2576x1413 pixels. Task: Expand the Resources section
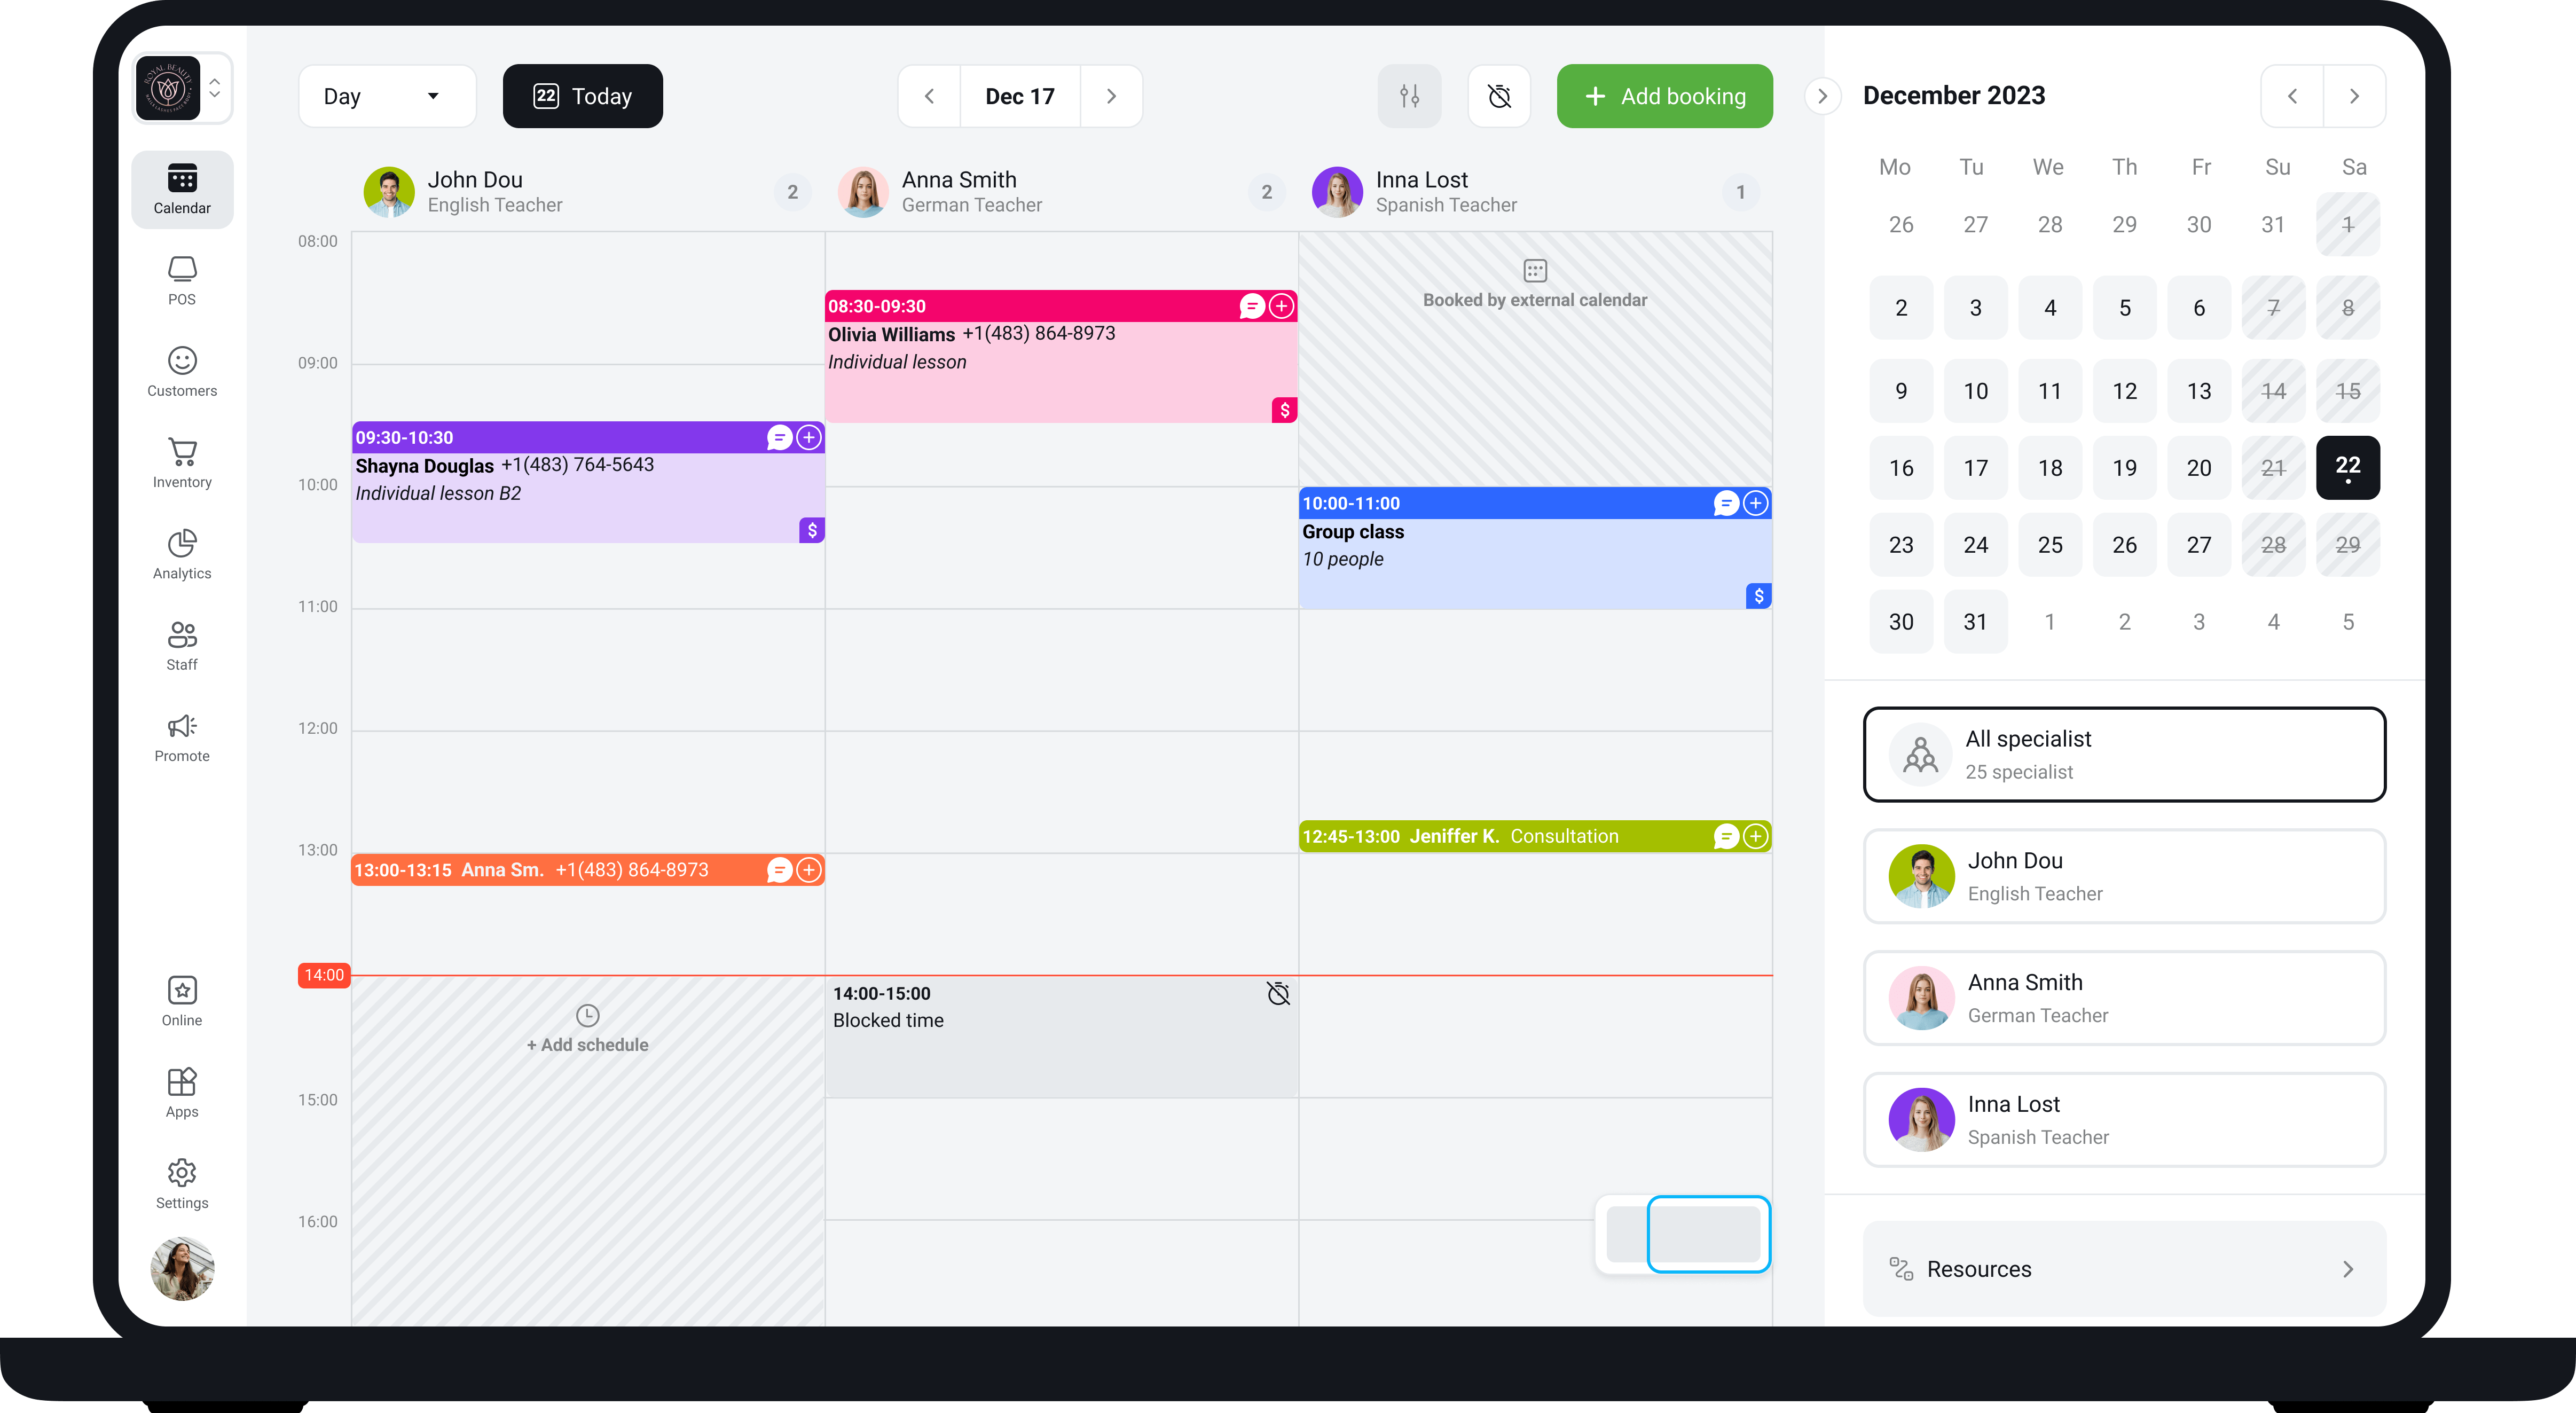point(2124,1268)
